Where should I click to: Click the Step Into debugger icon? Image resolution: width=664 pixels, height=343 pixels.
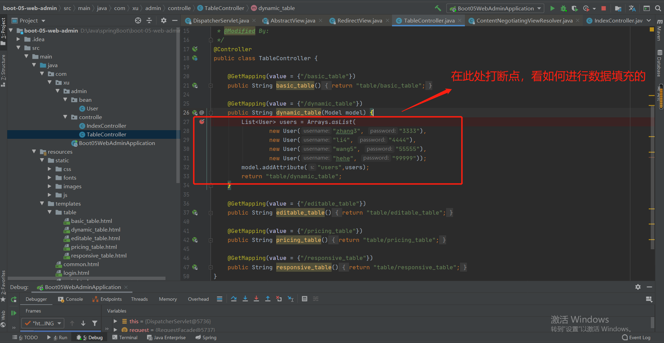[245, 299]
